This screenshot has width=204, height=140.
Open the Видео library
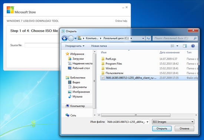(x=74, y=82)
